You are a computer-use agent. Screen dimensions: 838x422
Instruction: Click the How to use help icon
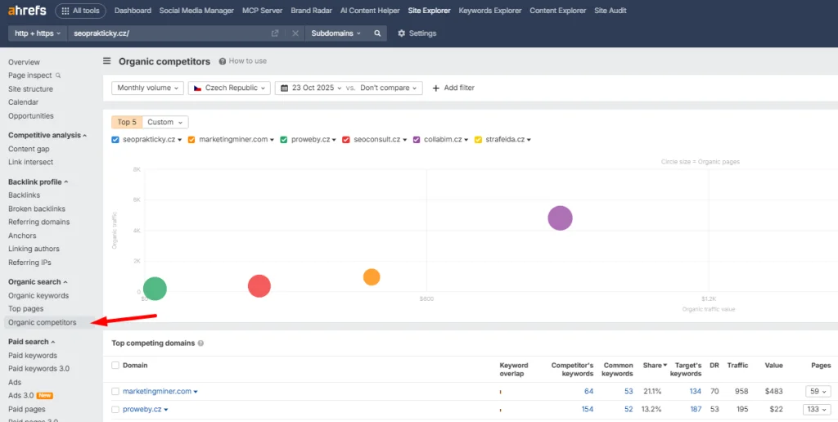click(223, 61)
